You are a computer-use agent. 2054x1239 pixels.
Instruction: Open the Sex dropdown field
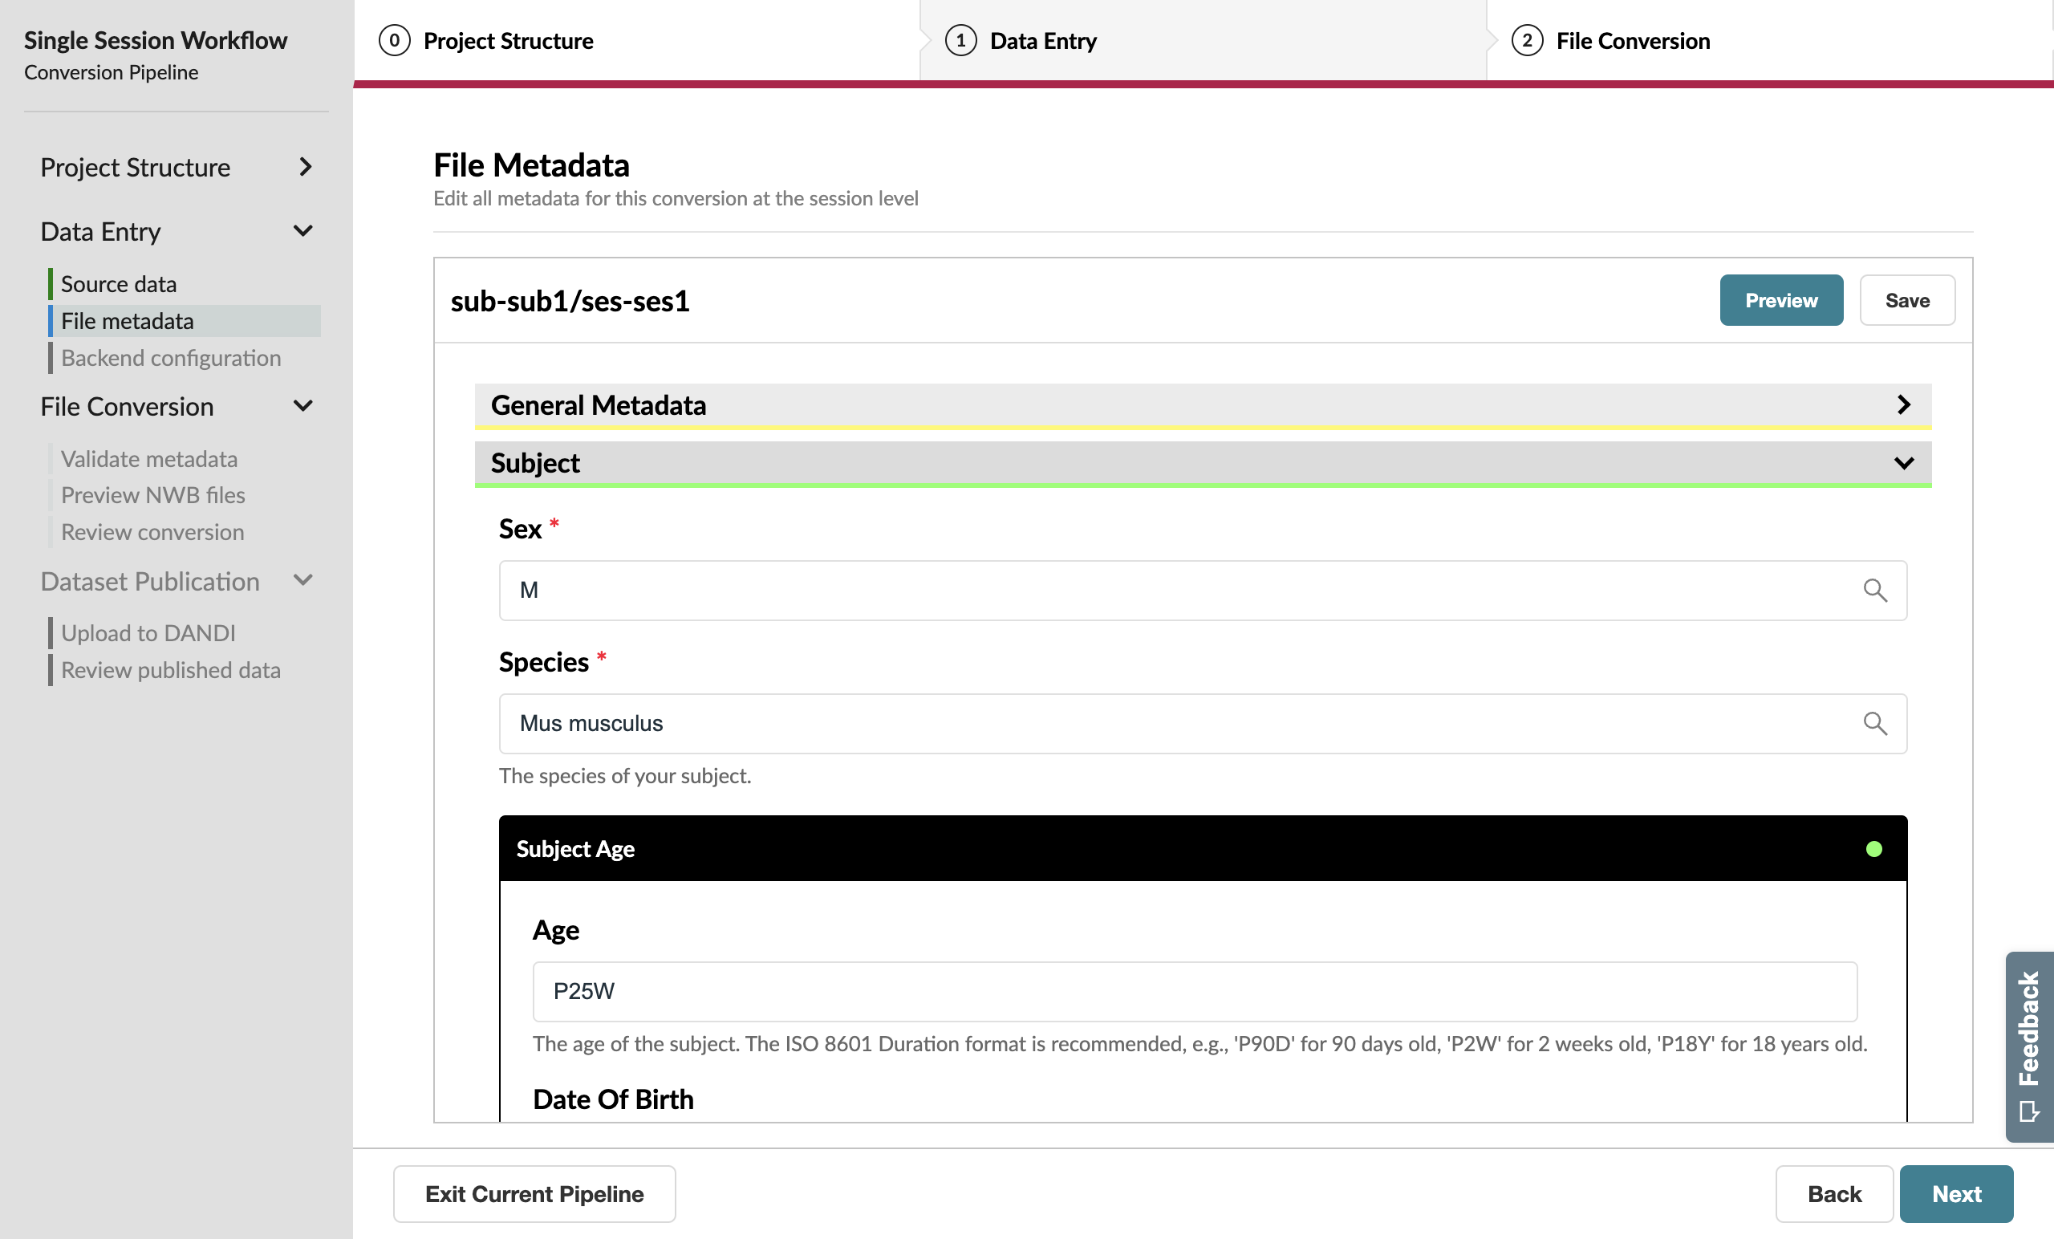[1203, 591]
